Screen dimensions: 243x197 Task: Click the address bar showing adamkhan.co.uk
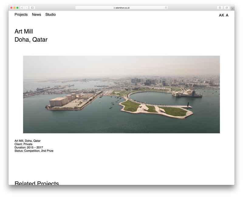[121, 8]
